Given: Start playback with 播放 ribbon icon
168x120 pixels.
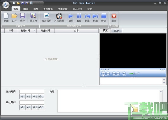Looking at the screenshot, I should (71, 17).
